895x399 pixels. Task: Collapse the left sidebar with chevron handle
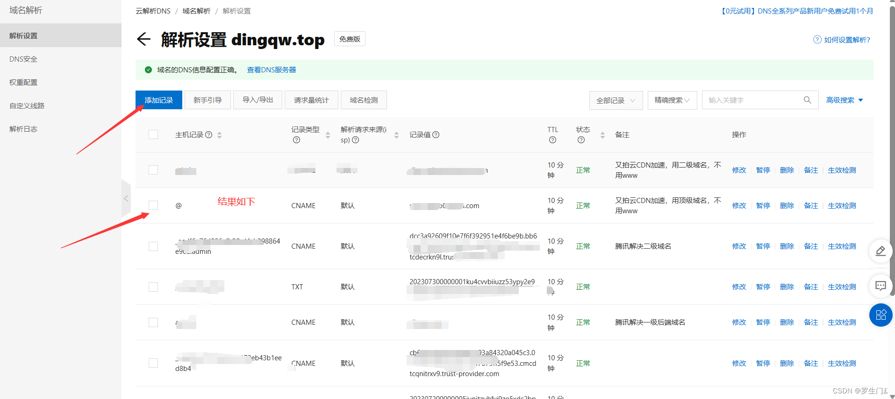point(126,198)
